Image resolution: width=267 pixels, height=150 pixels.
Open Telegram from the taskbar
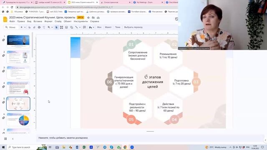pyautogui.click(x=105, y=147)
